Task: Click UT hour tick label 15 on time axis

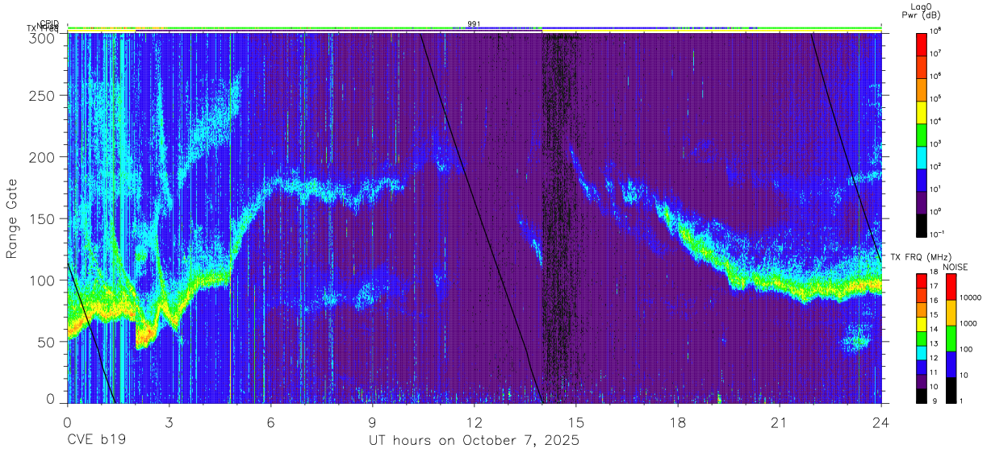Action: 575,422
